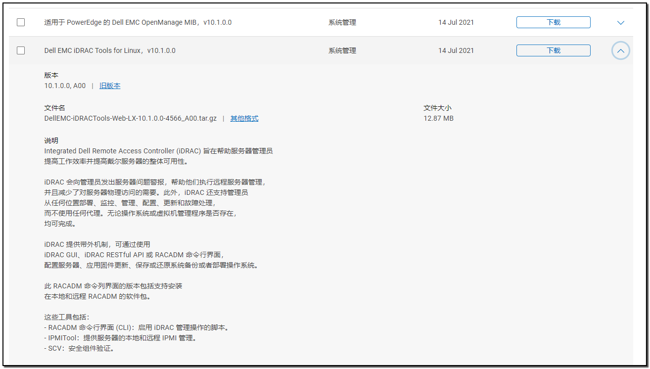Select the line iDRAC 提供带外机制，可通过使用

pos(97,244)
